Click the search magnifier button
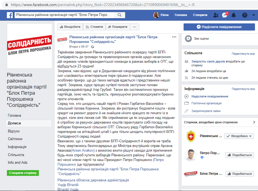The image size is (258, 191). (x=119, y=15)
